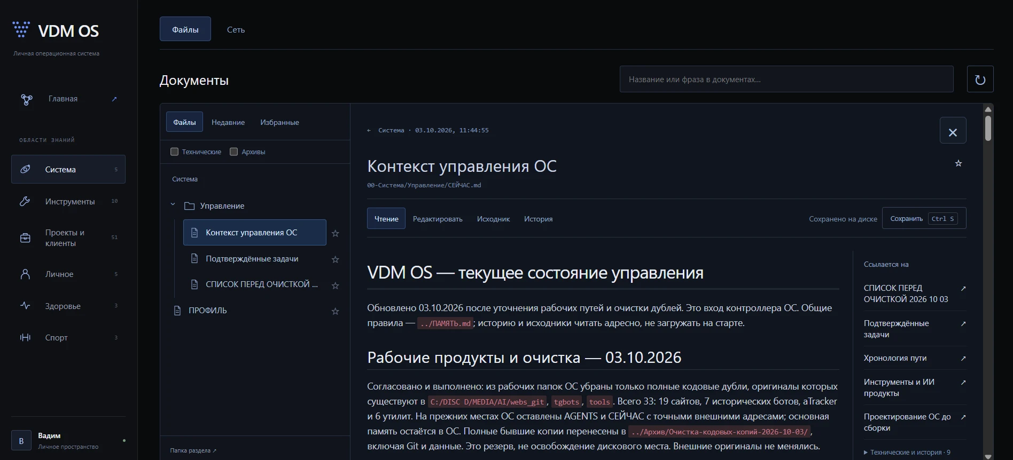
Task: Click the Личное person icon
Action: (25, 274)
